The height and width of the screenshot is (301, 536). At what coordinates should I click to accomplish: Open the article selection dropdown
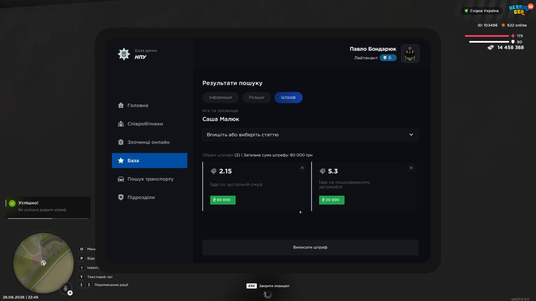(310, 135)
